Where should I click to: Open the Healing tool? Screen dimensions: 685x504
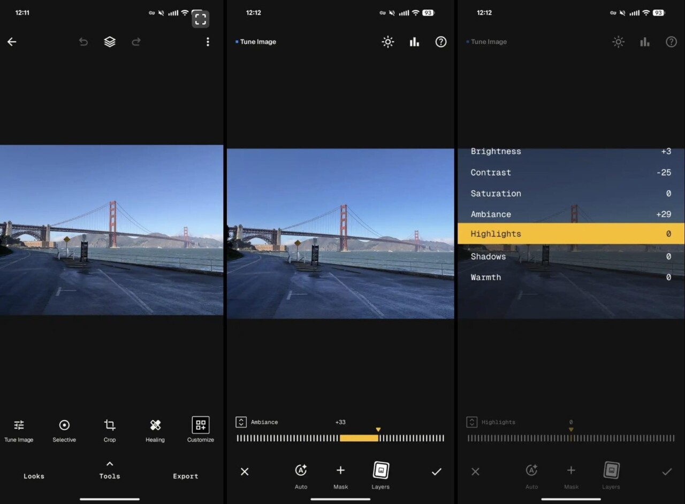155,430
